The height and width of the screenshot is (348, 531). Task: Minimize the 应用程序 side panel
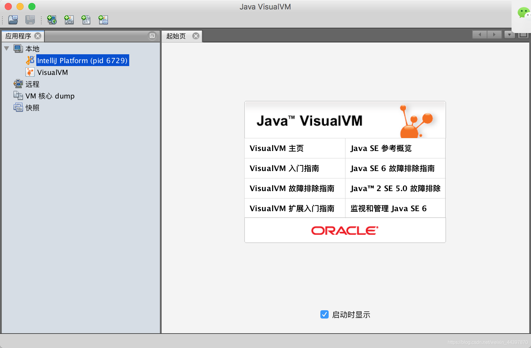(x=152, y=36)
